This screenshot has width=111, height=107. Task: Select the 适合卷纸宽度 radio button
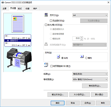coord(51,34)
